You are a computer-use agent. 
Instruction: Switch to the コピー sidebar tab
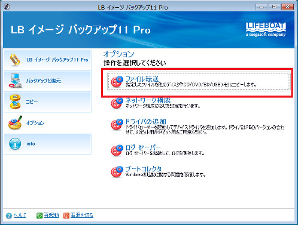47,102
